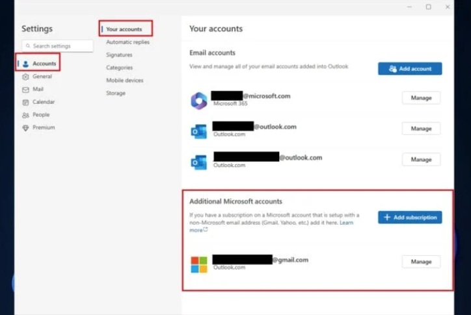Click the General gear icon
The height and width of the screenshot is (315, 471).
coord(25,77)
